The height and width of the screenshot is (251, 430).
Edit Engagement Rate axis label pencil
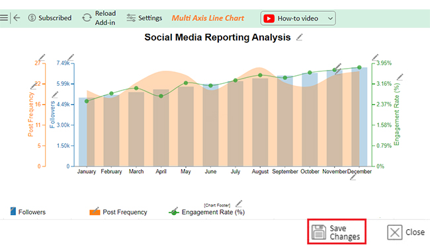(400, 77)
